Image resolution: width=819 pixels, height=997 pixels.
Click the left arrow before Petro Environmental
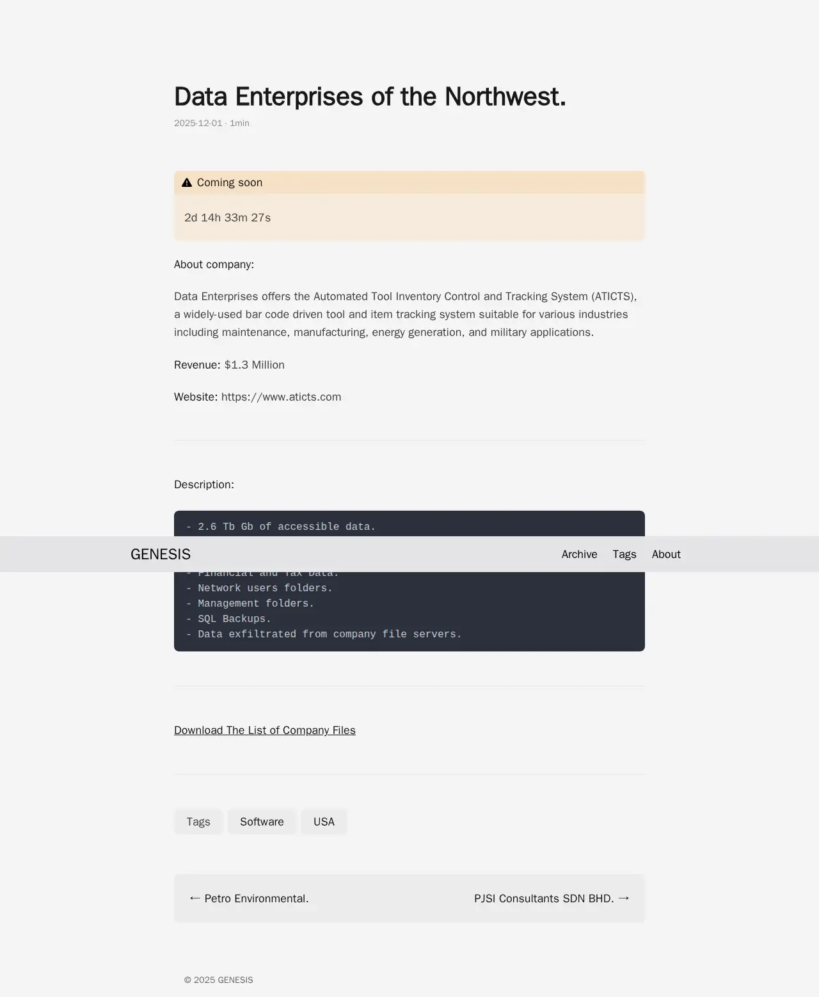click(x=195, y=898)
